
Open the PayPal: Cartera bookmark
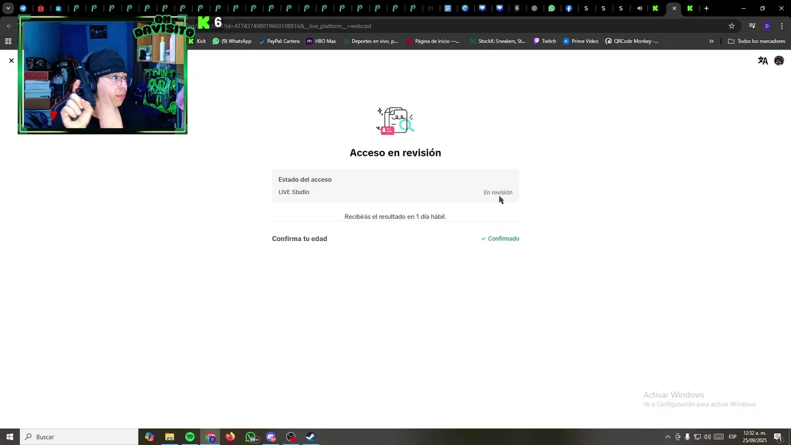pyautogui.click(x=279, y=41)
